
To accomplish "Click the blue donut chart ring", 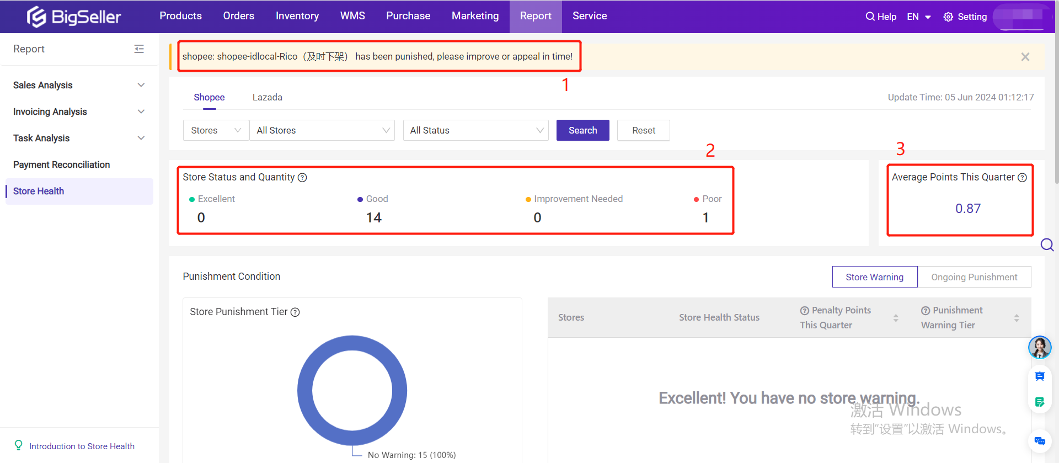I will tap(305, 391).
